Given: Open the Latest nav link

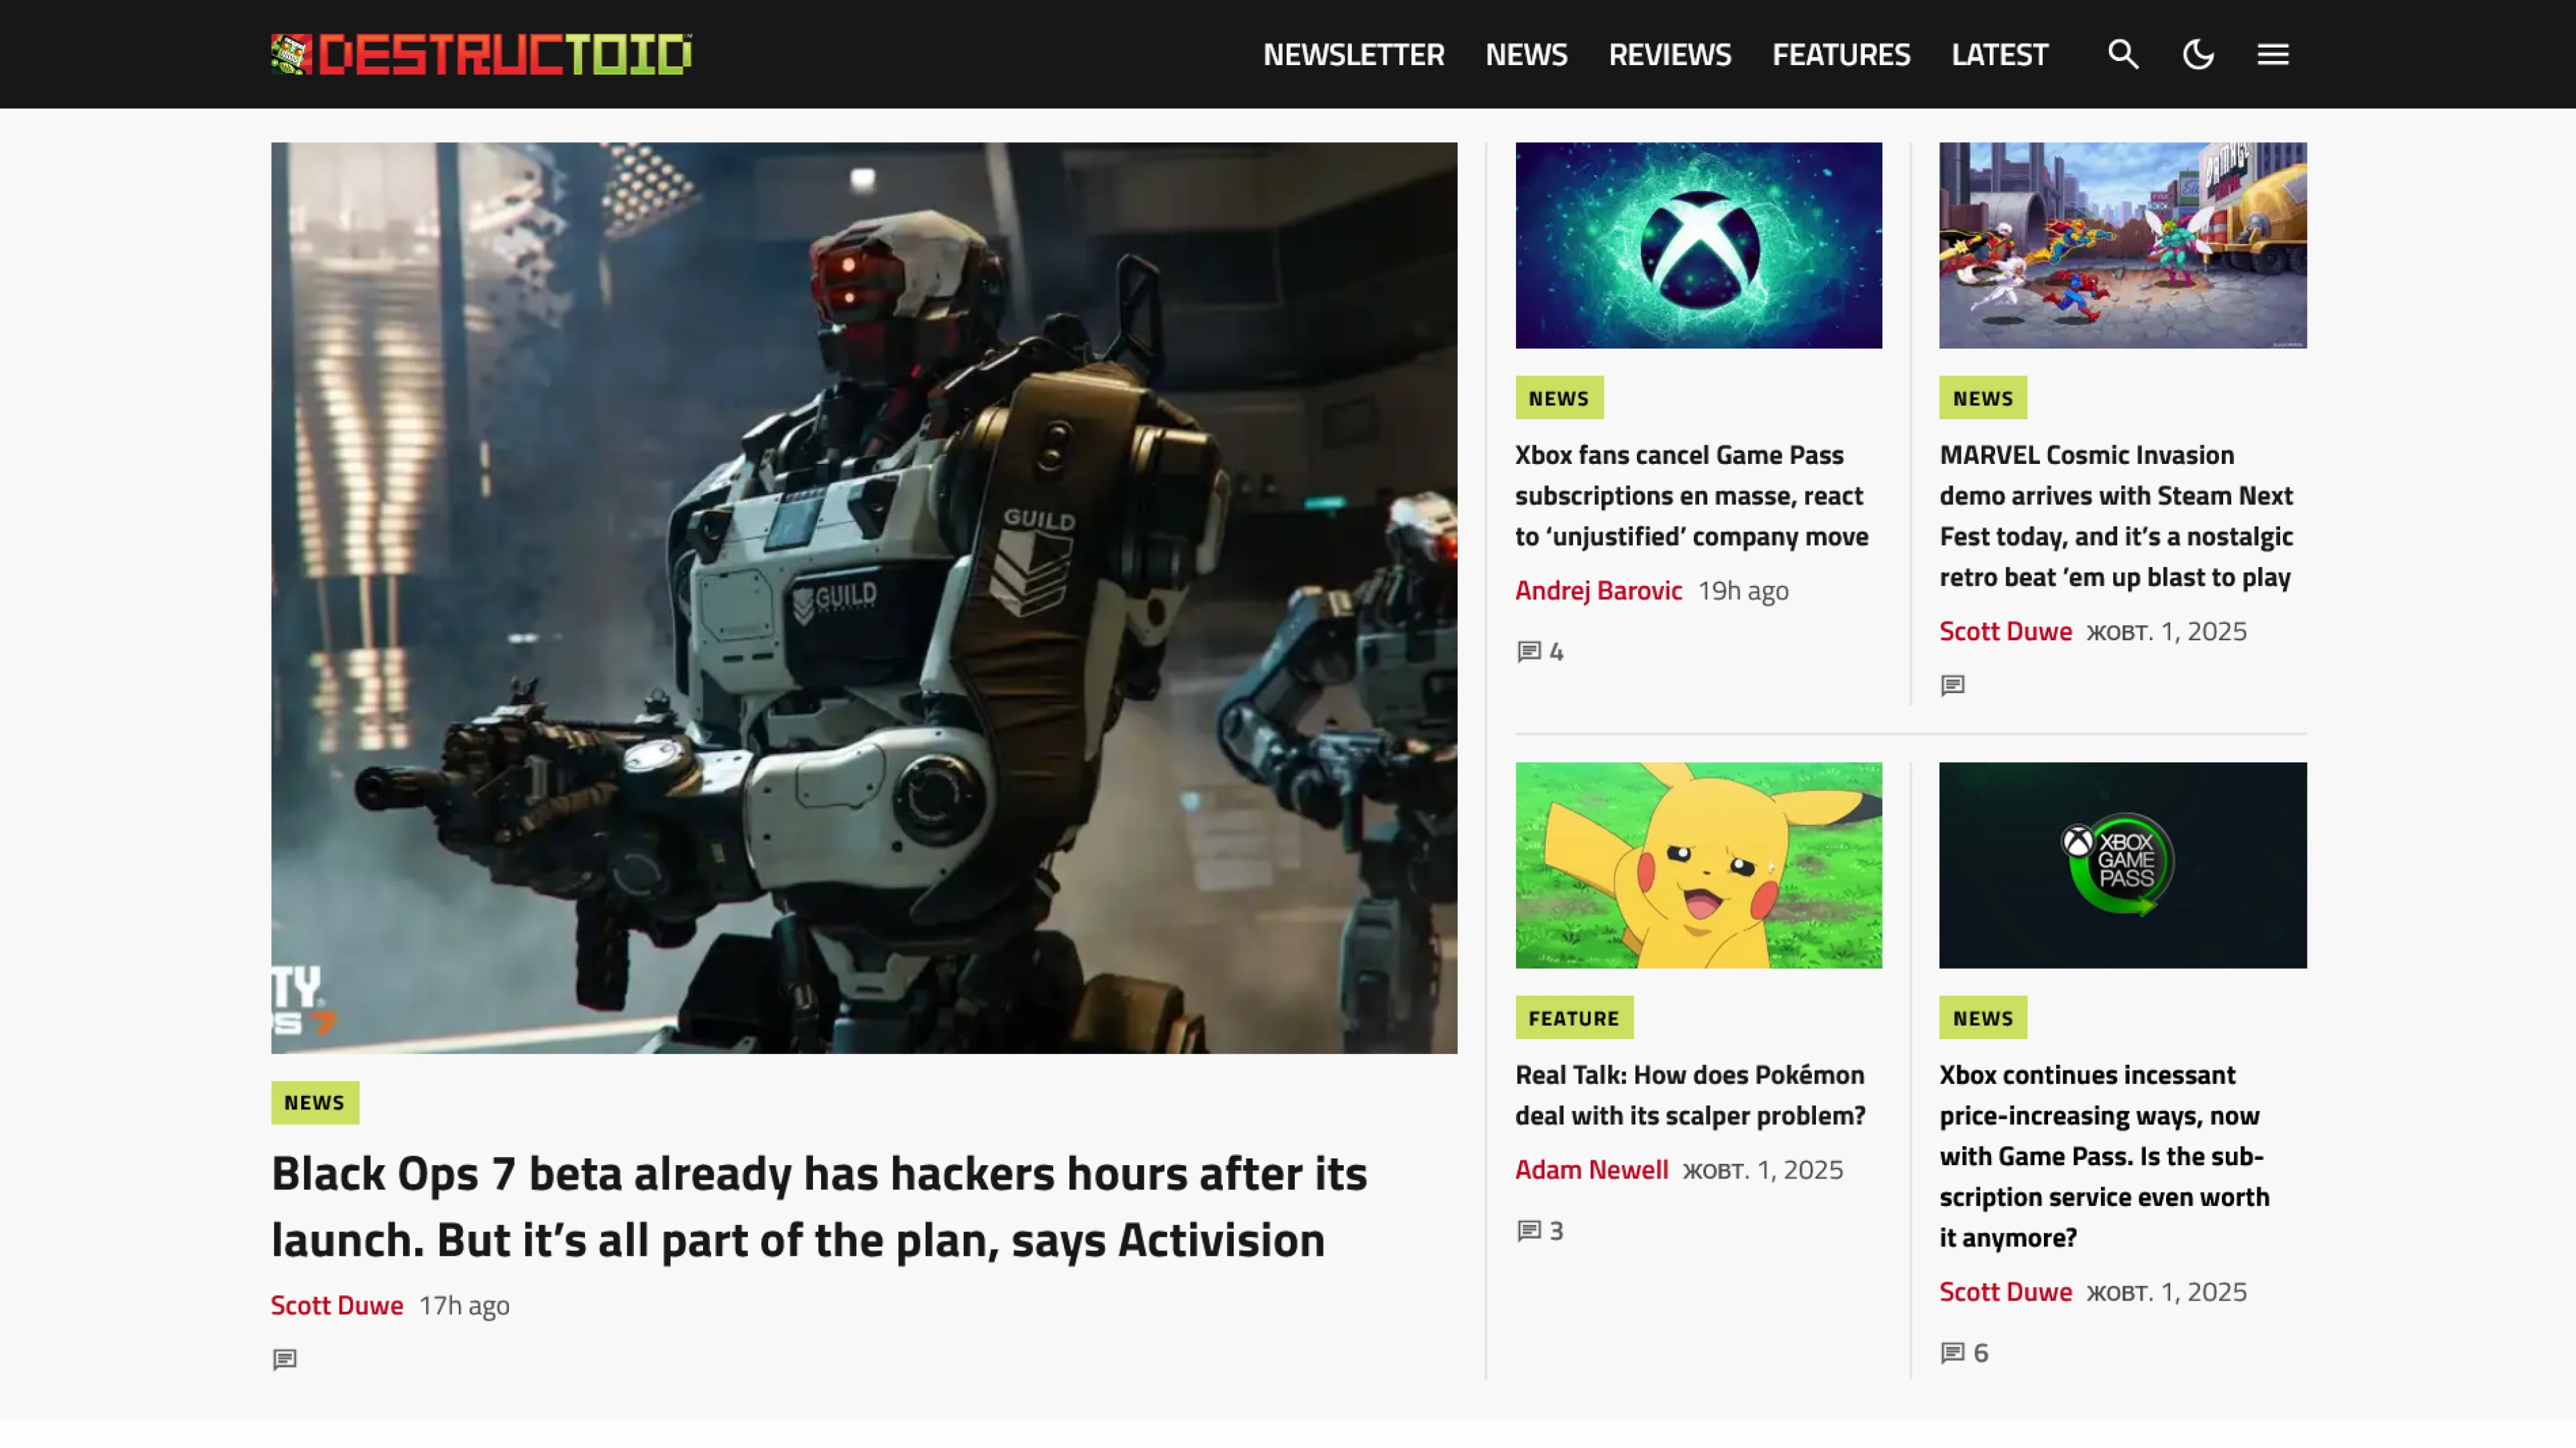Looking at the screenshot, I should click(1999, 54).
